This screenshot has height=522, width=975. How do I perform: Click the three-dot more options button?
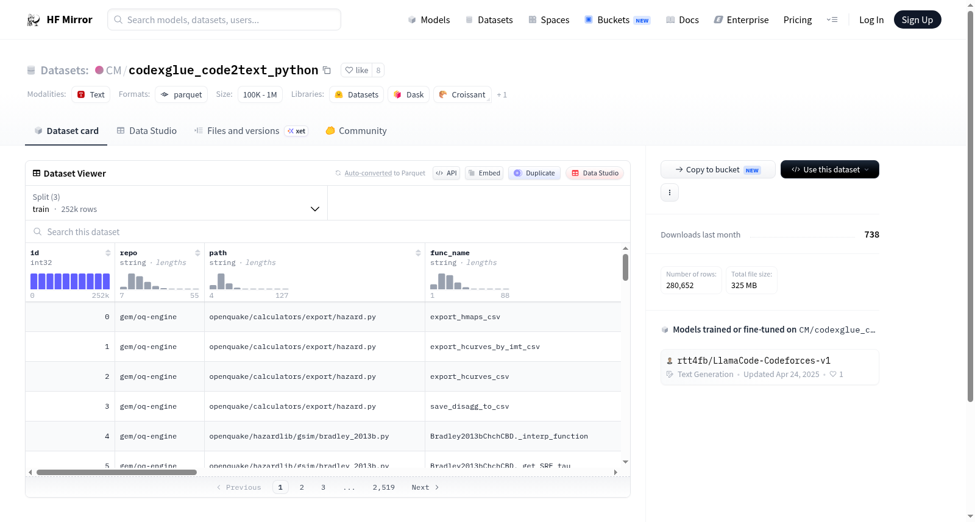pyautogui.click(x=670, y=192)
